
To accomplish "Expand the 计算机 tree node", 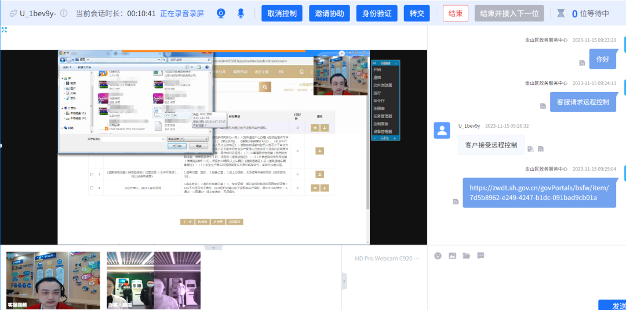I will click(x=62, y=108).
